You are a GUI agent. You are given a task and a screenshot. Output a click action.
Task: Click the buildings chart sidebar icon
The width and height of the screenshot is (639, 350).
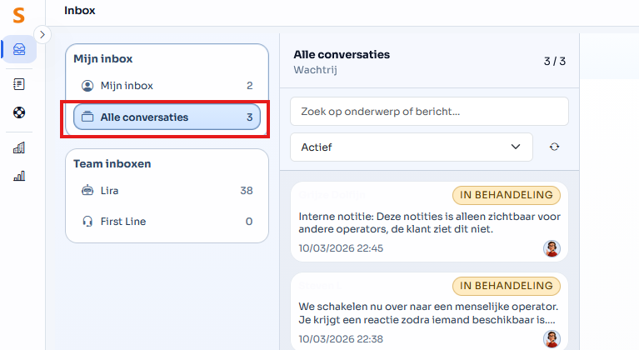click(18, 147)
